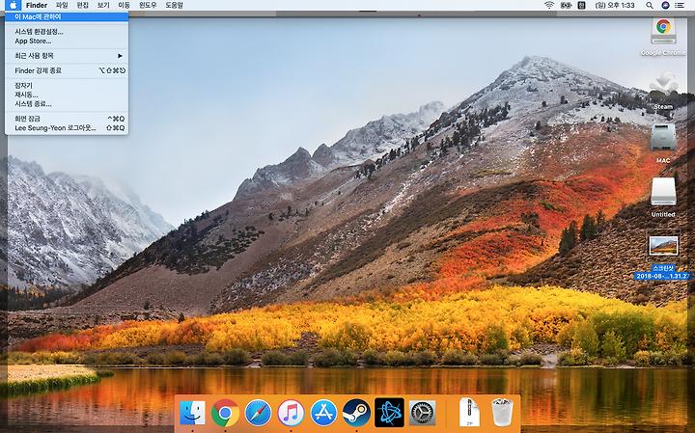Open System Preferences from the Dock
The width and height of the screenshot is (695, 433).
pyautogui.click(x=422, y=413)
